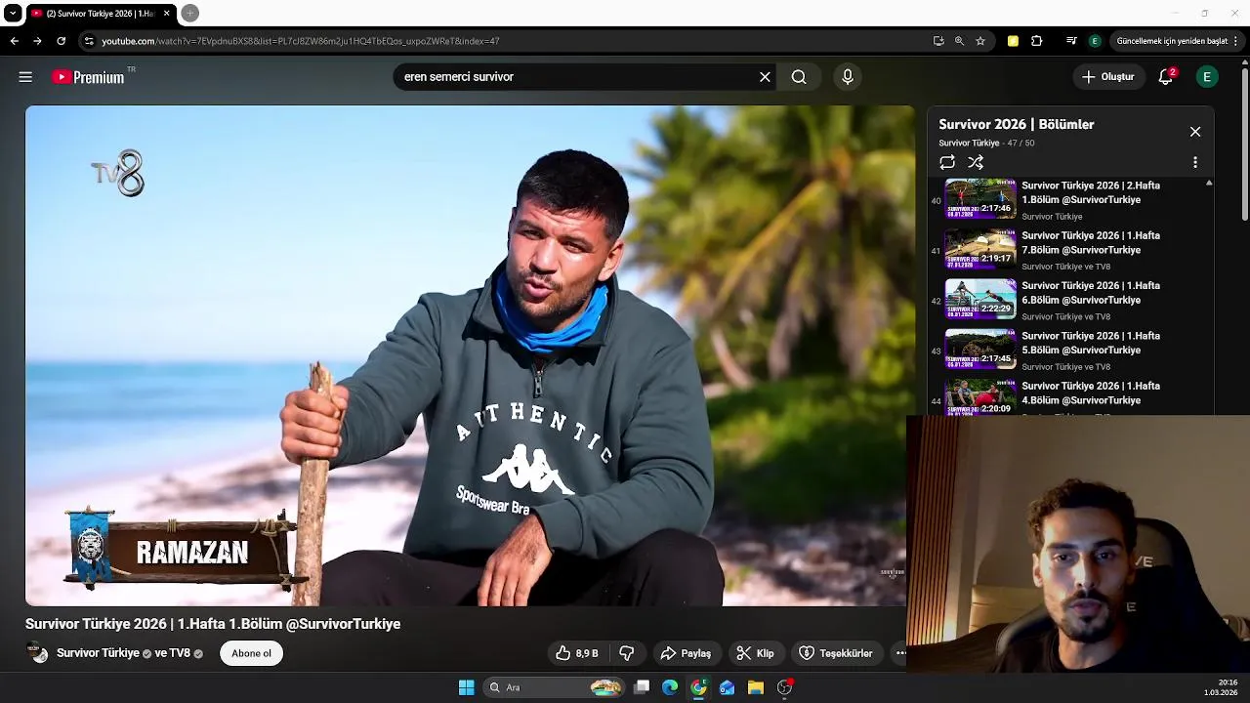Open install app icon in address bar

click(x=938, y=41)
